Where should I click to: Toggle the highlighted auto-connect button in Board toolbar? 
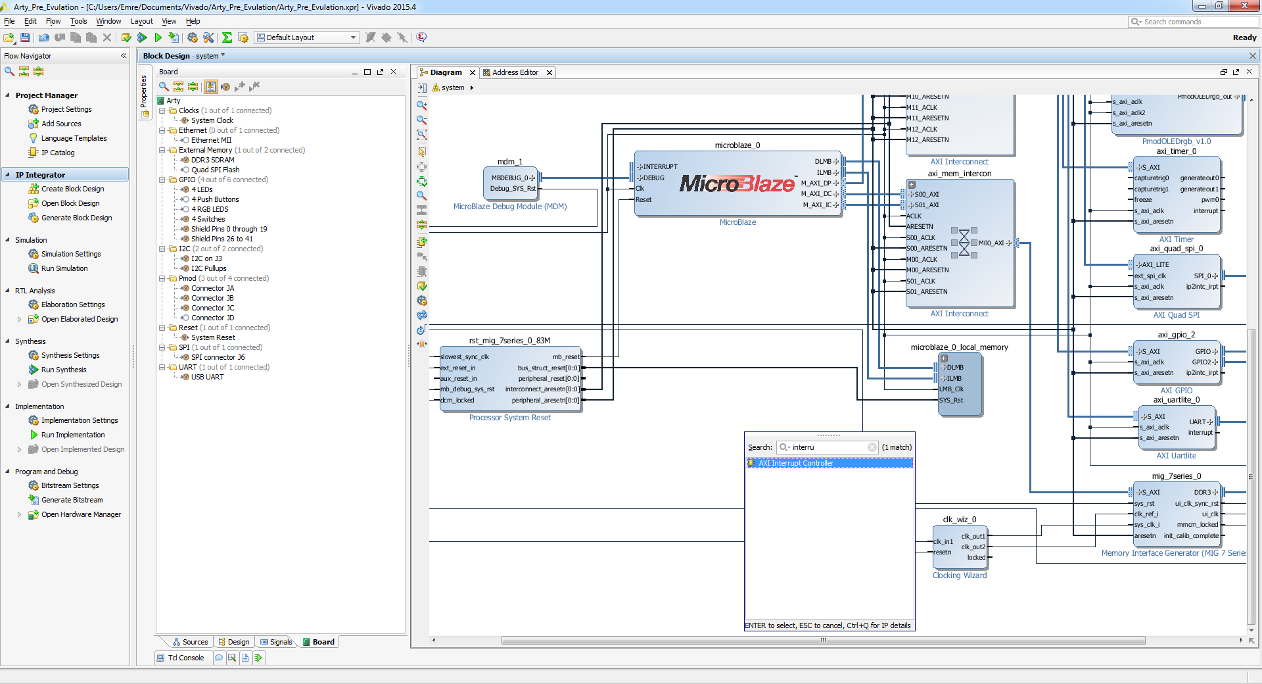point(210,87)
